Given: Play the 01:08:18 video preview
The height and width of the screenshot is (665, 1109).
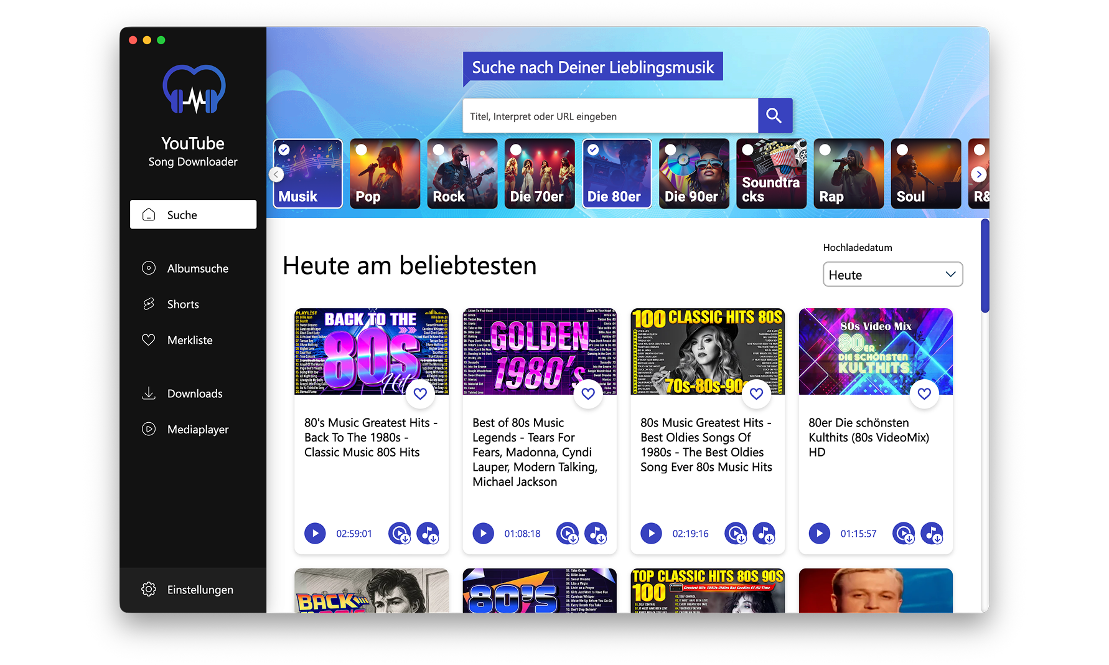Looking at the screenshot, I should 483,534.
